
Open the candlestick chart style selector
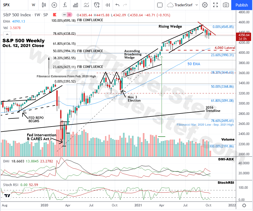point(44,5)
